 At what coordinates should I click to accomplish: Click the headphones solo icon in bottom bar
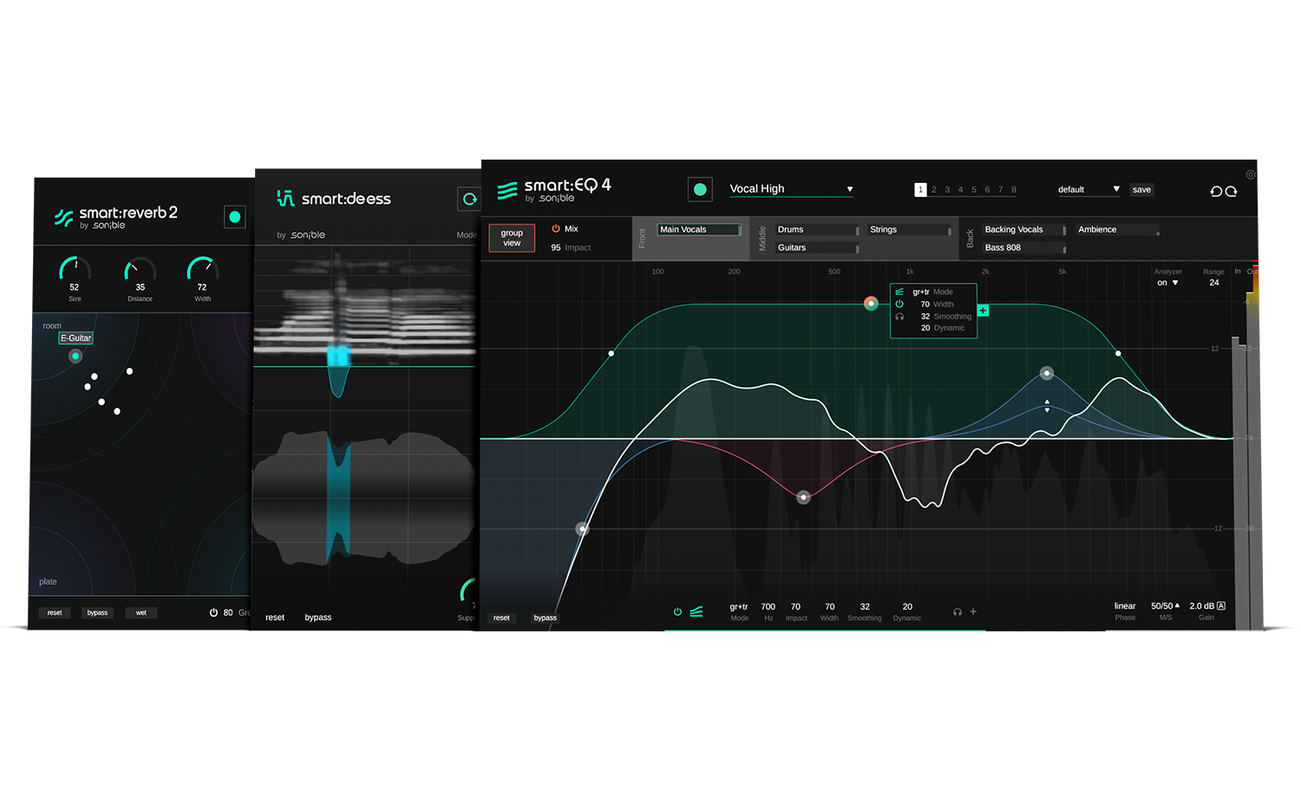click(x=958, y=612)
